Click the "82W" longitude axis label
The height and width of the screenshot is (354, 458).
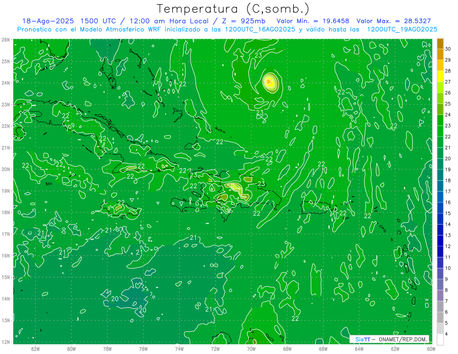[35, 349]
